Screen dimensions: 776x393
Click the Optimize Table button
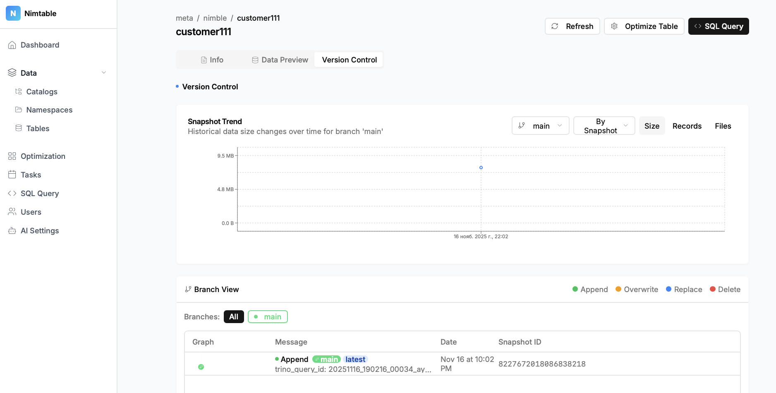tap(644, 26)
